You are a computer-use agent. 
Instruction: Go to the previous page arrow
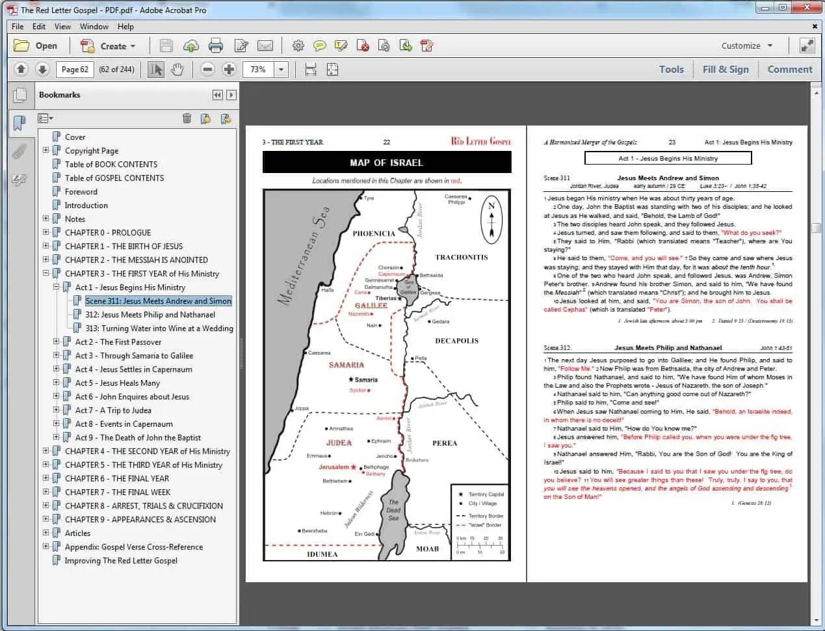click(x=21, y=69)
